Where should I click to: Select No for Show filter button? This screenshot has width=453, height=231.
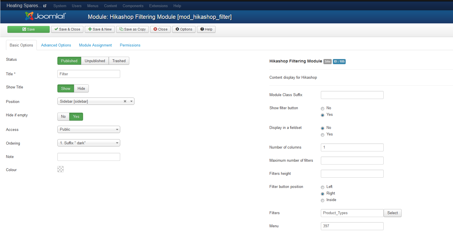coord(323,108)
